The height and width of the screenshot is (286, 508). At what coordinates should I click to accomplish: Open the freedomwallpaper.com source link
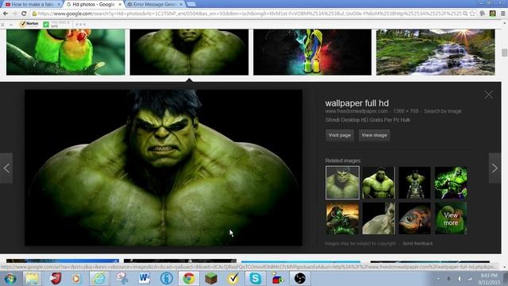[x=356, y=111]
